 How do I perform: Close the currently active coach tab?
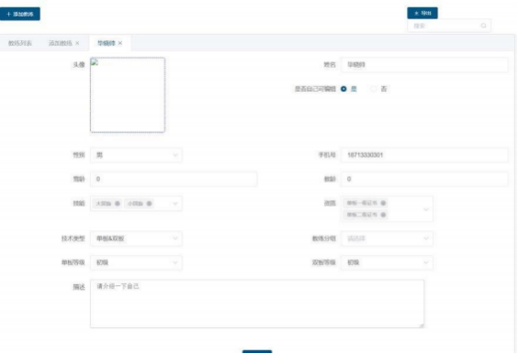coord(120,43)
